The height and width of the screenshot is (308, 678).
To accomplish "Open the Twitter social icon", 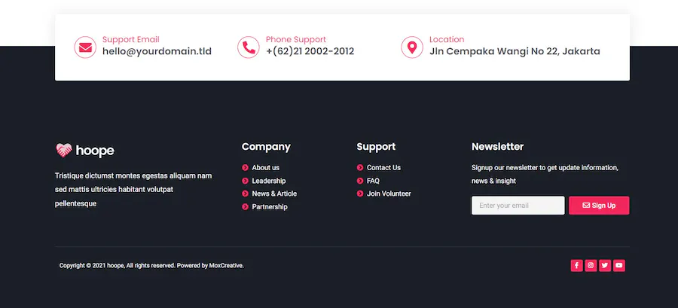I will coord(605,266).
